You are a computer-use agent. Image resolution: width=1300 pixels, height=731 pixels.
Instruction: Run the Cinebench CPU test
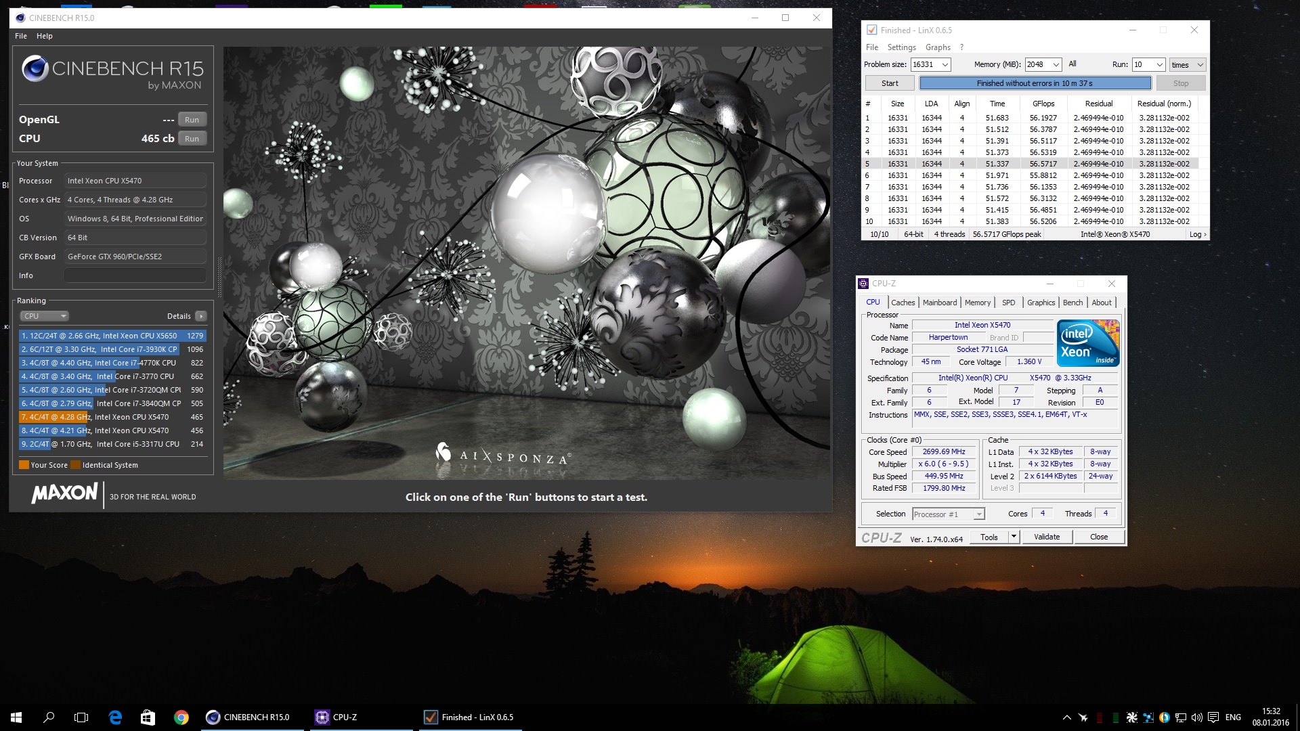tap(192, 139)
